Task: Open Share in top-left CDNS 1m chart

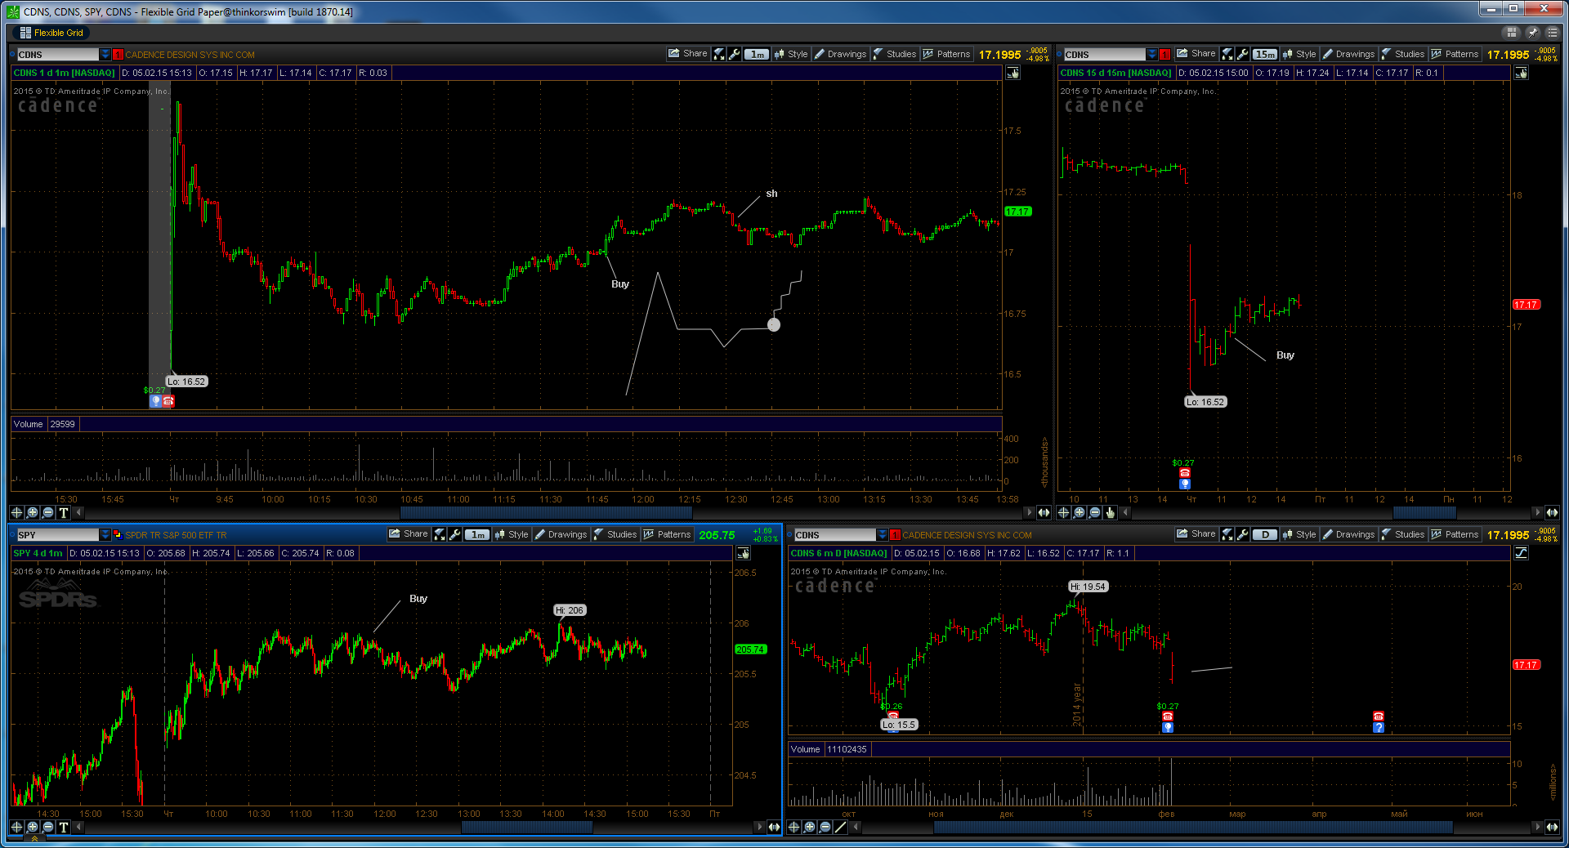Action: point(687,54)
